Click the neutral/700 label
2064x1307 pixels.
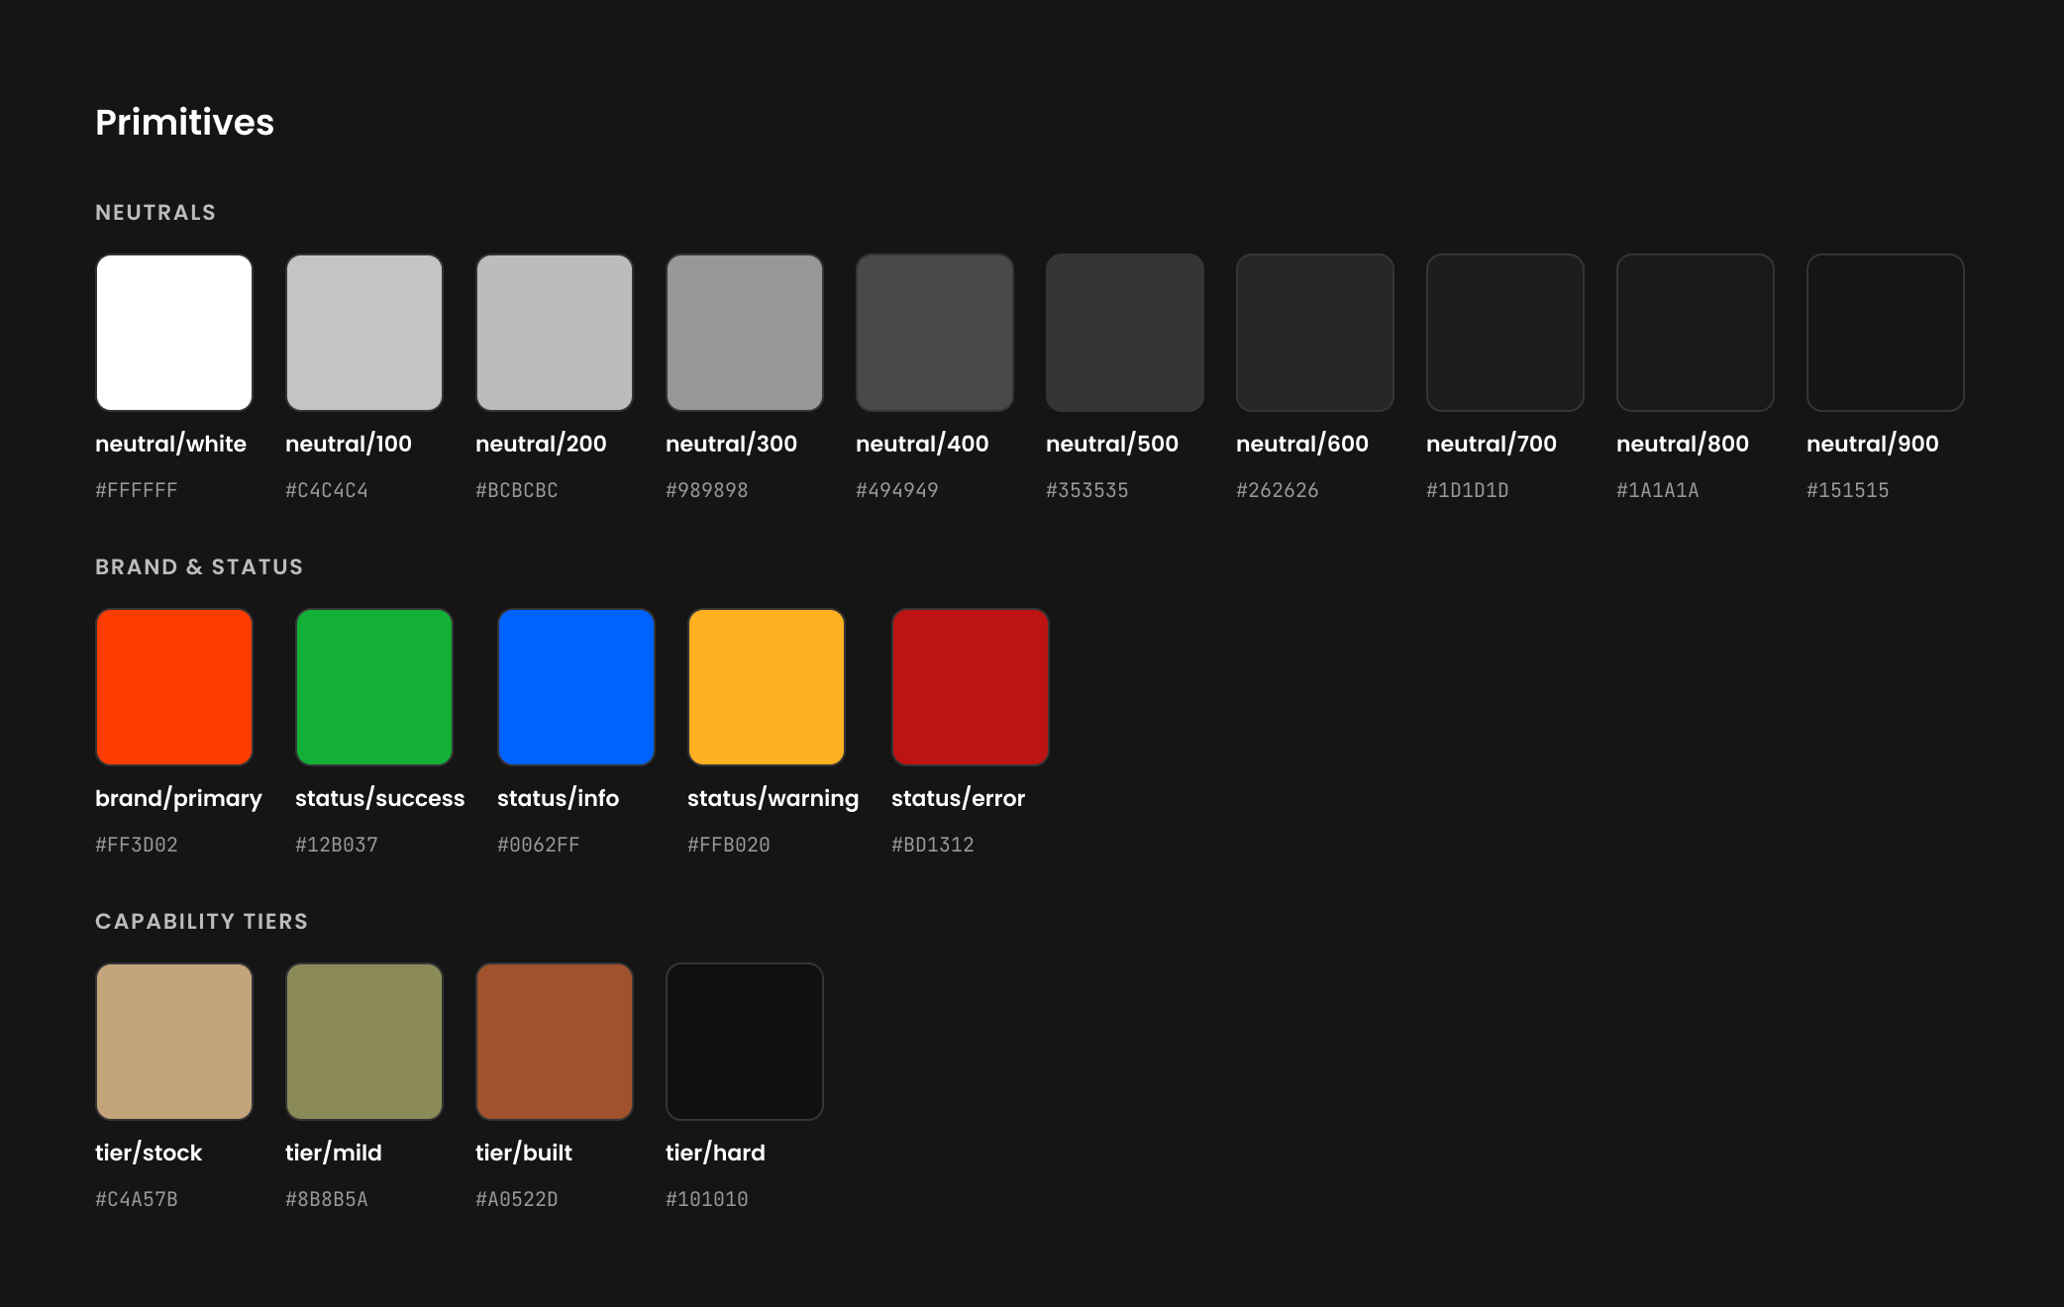[x=1492, y=444]
